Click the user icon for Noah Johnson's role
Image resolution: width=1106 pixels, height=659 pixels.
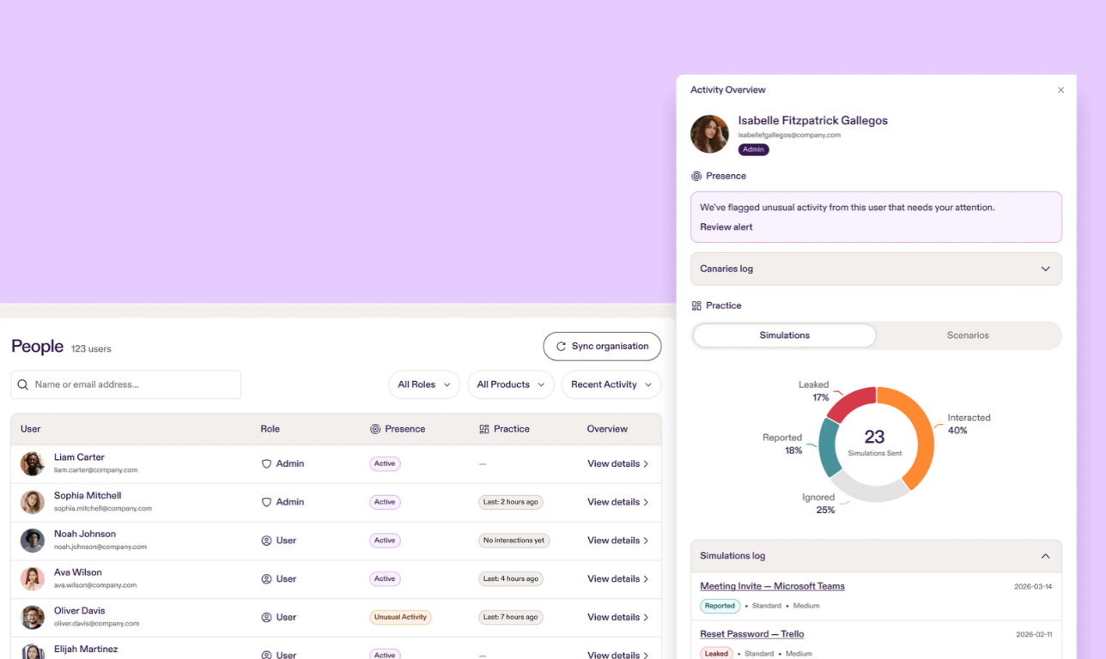tap(266, 541)
